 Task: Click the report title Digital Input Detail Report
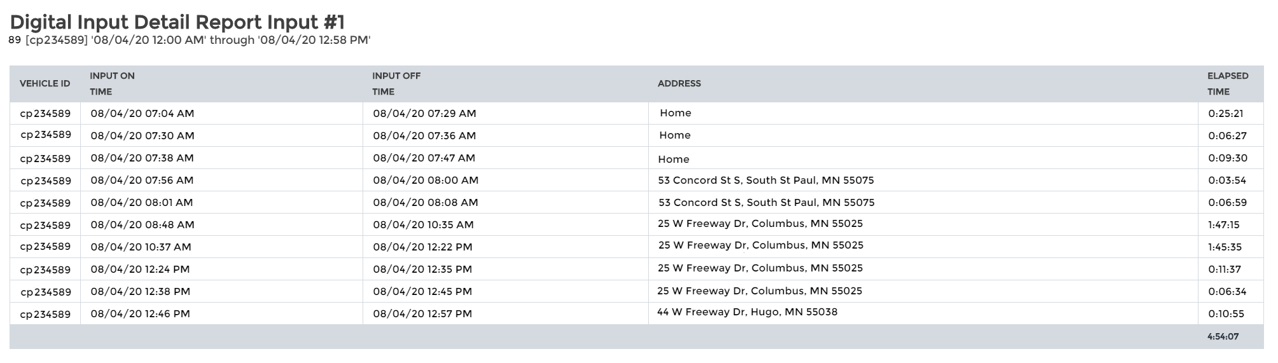coord(177,22)
